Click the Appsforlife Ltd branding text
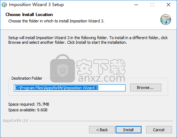 click(x=16, y=121)
